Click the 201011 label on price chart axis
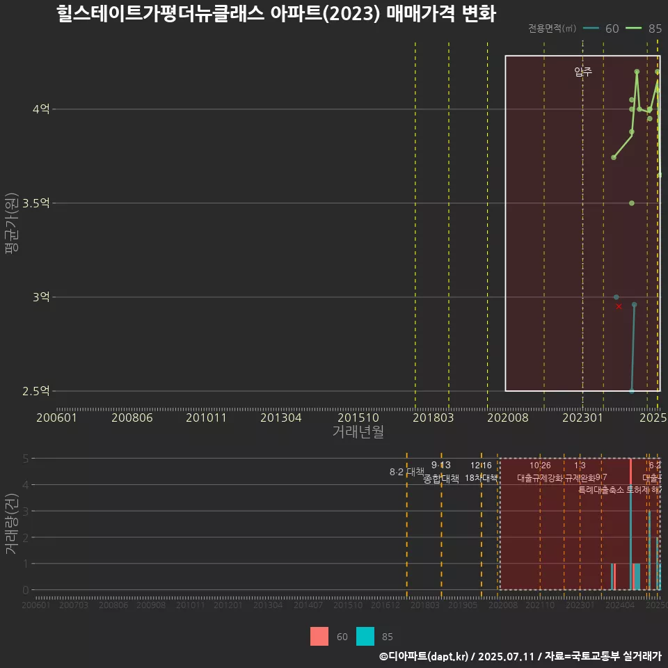Screen dimensions: 668x668 point(206,417)
